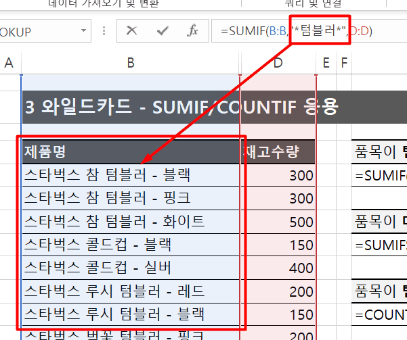Screen dimensions: 407x340
Task: Open the Name Box dropdown arrow
Action: coord(83,30)
